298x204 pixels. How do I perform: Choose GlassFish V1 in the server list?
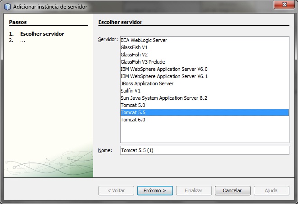[x=205, y=47]
